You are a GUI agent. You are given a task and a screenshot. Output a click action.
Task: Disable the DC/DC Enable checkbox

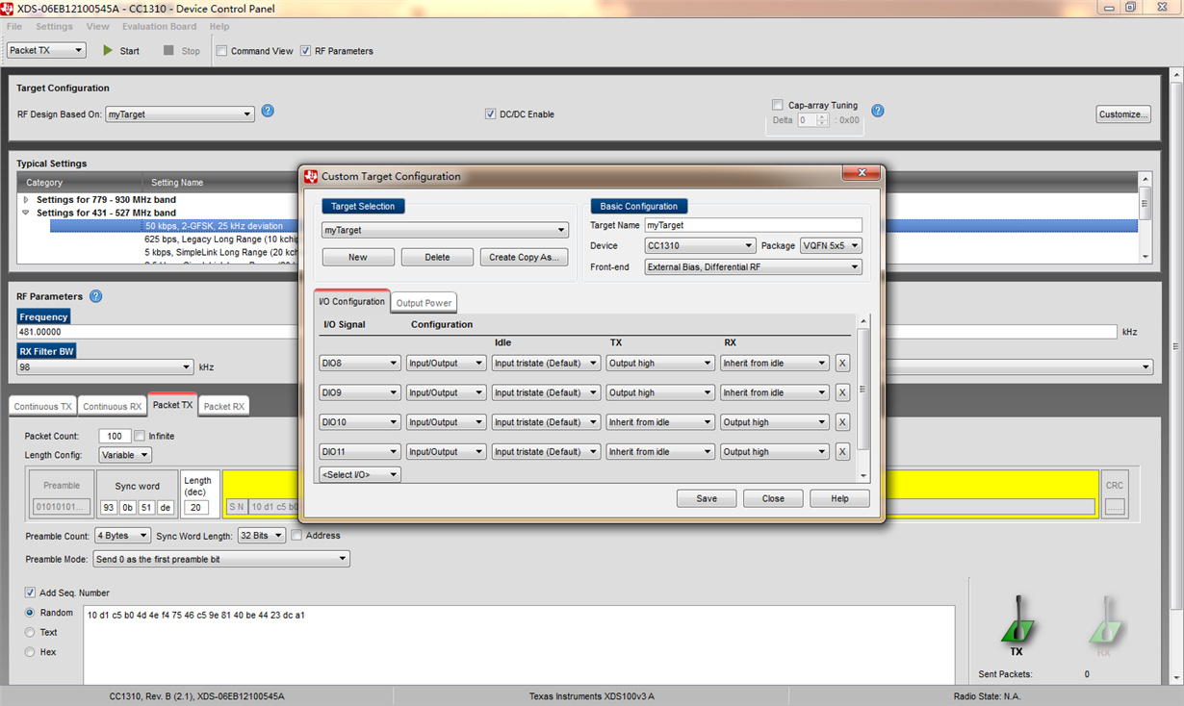pos(490,114)
